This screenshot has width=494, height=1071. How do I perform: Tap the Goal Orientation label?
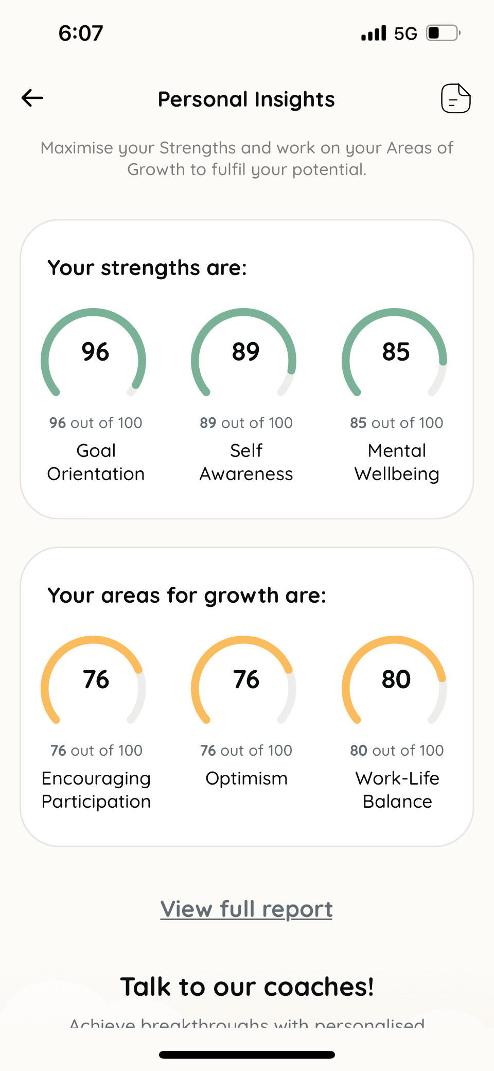(x=96, y=462)
